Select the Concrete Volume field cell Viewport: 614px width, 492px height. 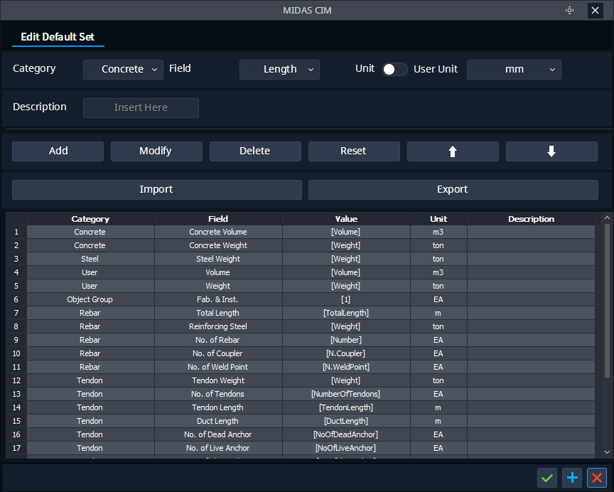point(218,232)
